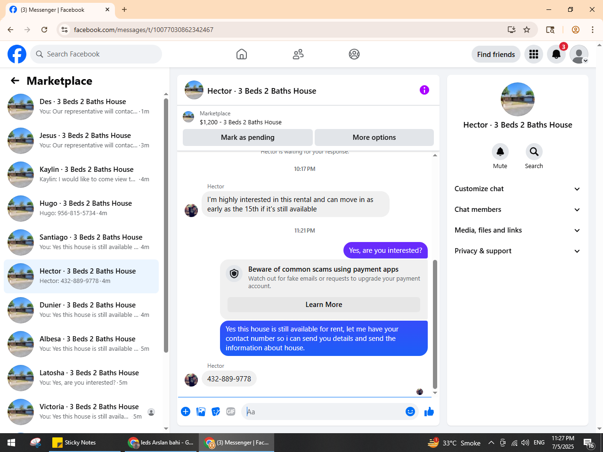Expand Media, files and links section

tap(517, 230)
